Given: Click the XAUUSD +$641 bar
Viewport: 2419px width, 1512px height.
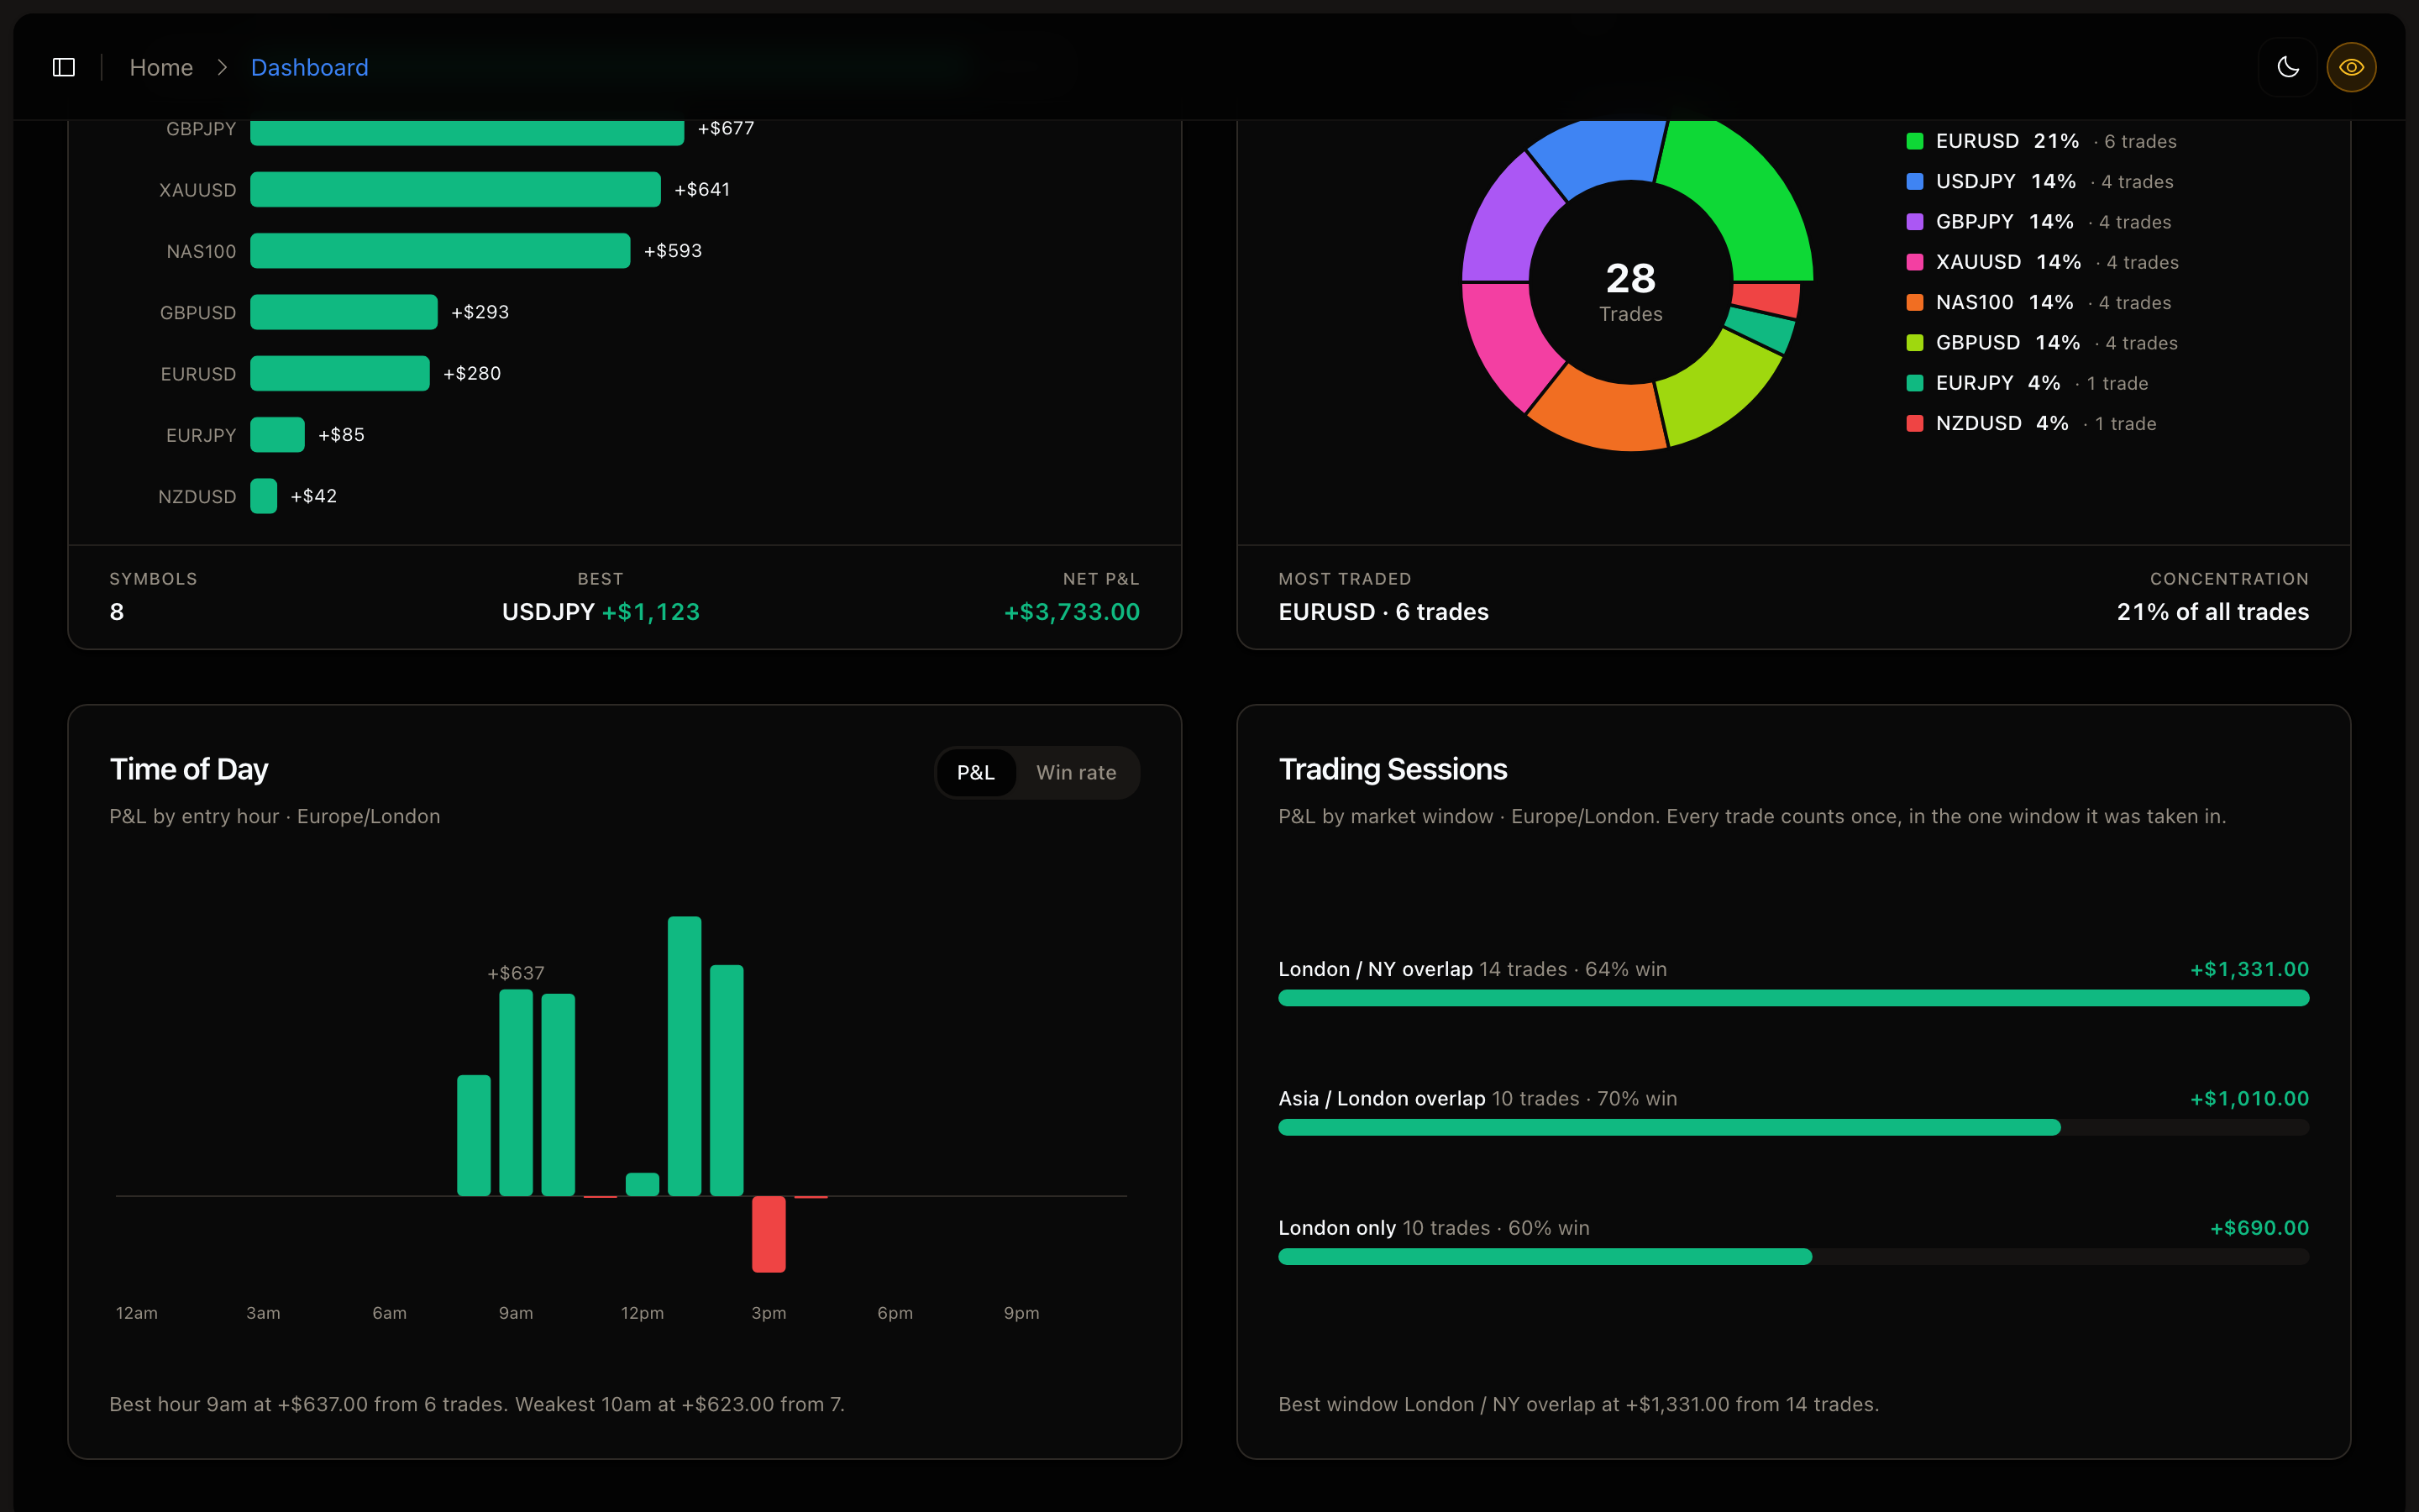Looking at the screenshot, I should [454, 189].
